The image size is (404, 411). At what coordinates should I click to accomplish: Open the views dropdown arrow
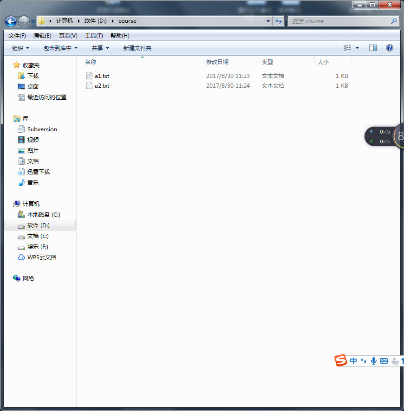click(357, 47)
